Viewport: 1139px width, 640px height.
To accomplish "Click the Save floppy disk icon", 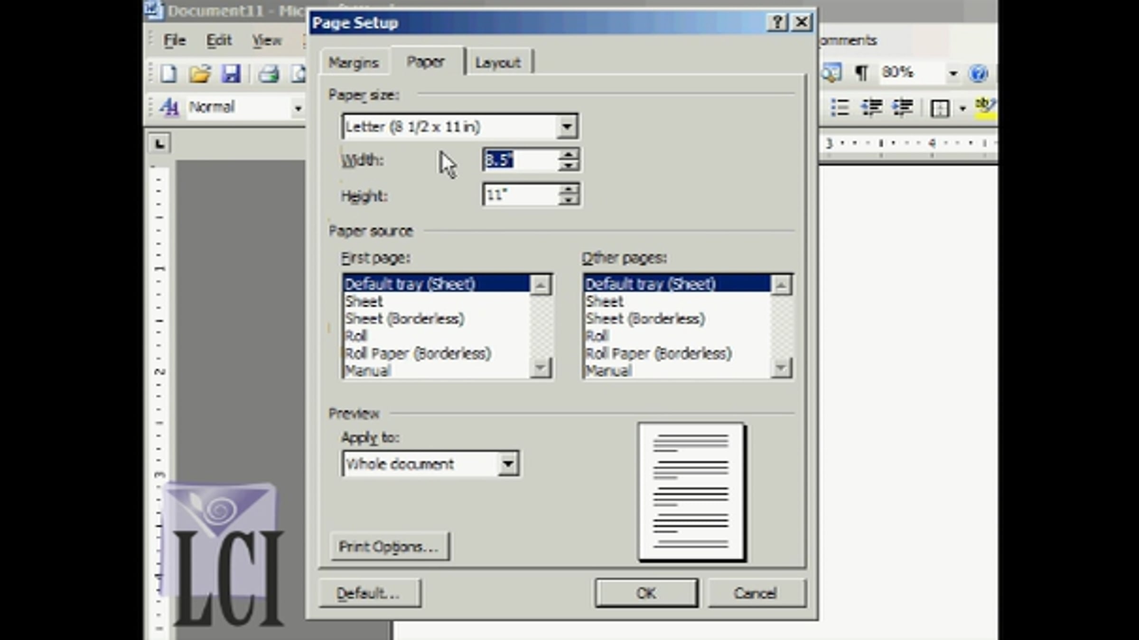I will [231, 74].
